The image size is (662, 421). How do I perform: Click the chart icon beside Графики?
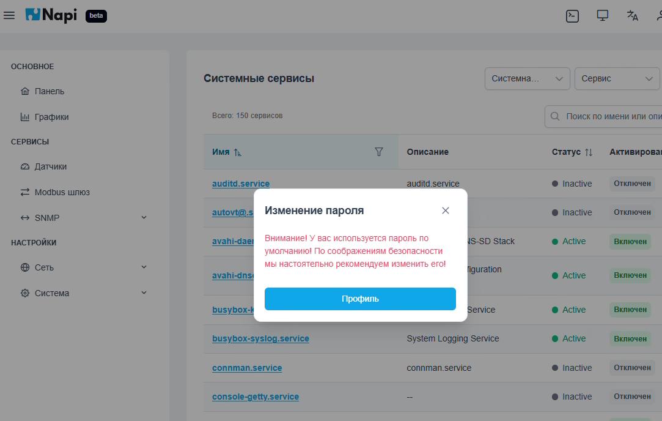click(25, 117)
